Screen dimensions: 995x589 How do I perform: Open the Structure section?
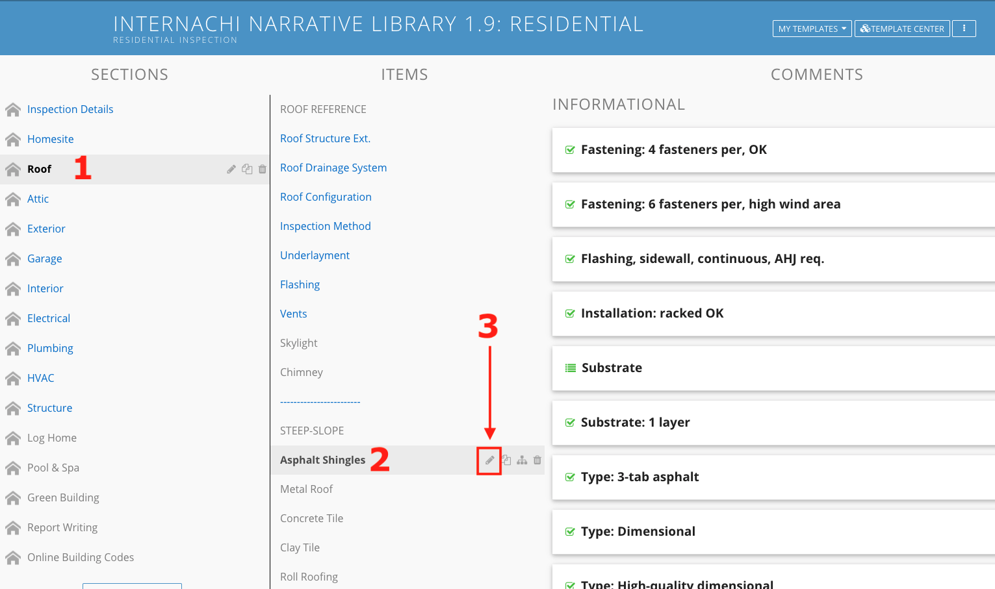click(49, 408)
